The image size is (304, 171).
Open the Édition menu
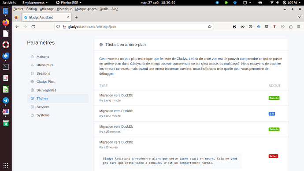click(x=32, y=9)
